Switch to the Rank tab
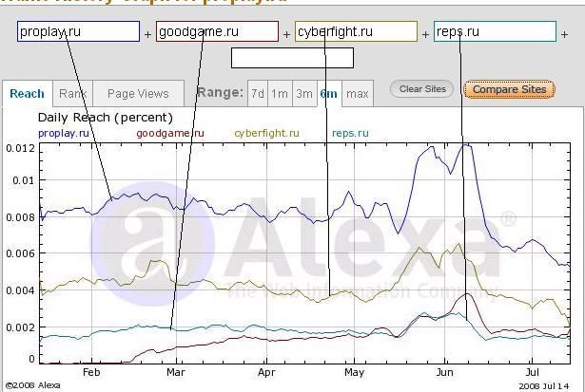Screen dimensions: 585x392 (72, 93)
